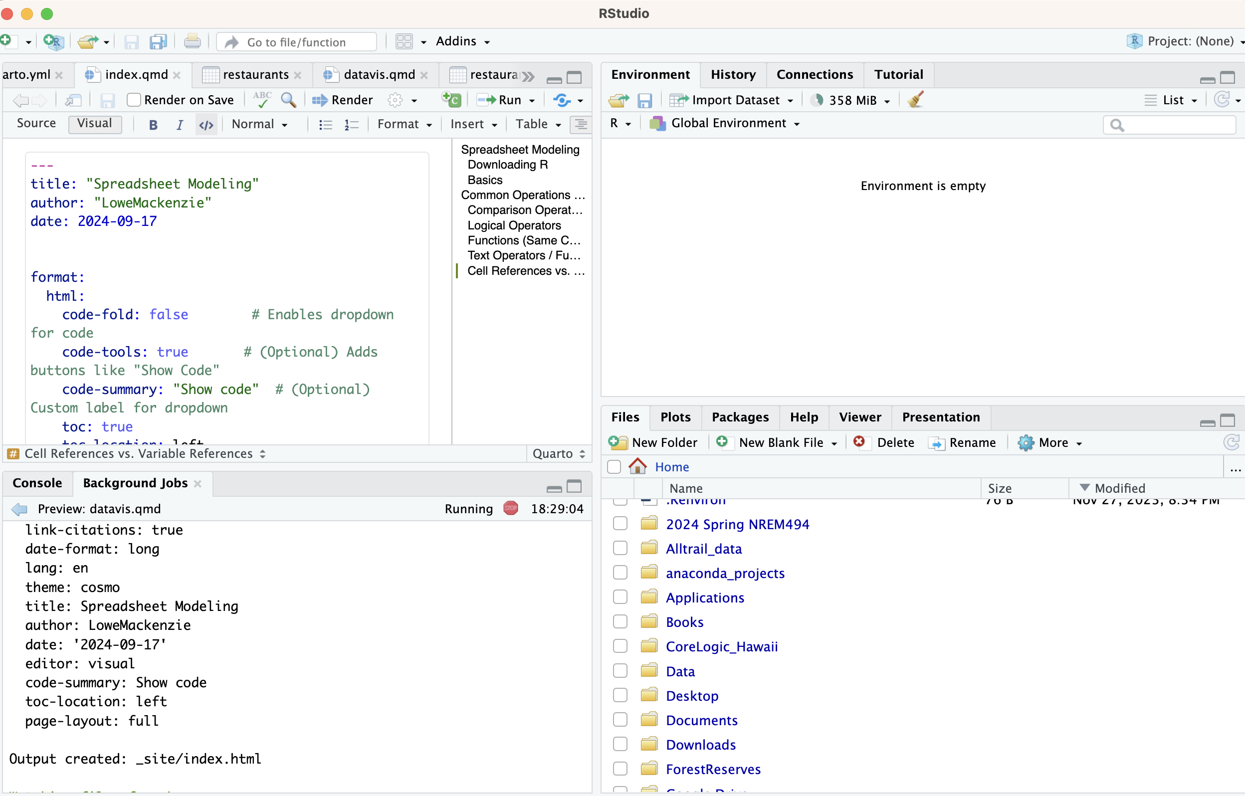Click the Italic formatting icon

point(180,125)
